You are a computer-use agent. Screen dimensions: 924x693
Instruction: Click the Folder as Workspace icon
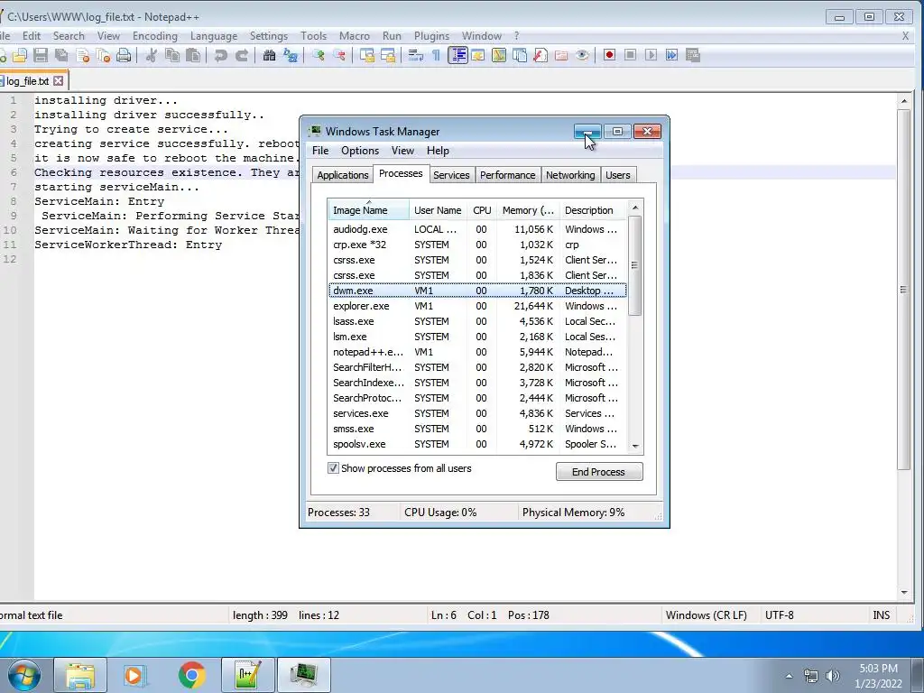[x=561, y=55]
